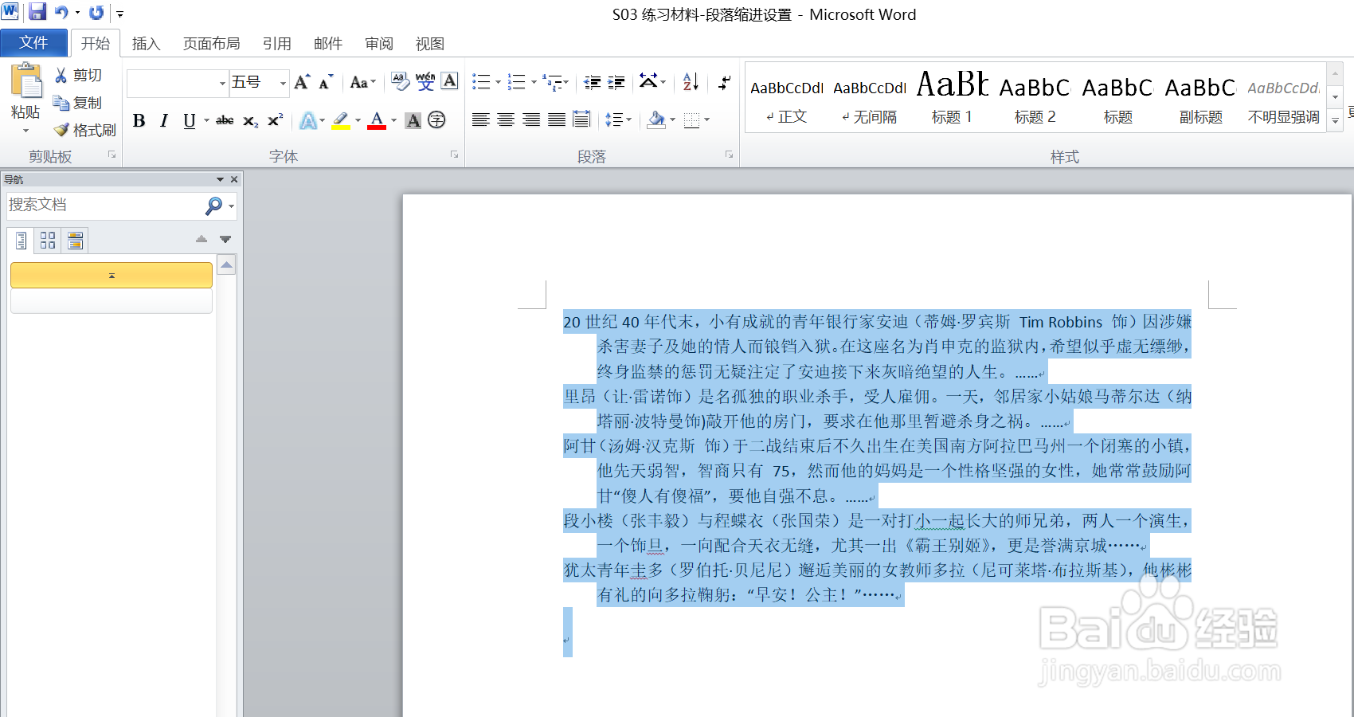Jump to previous heading arrow in navigation

pyautogui.click(x=202, y=239)
